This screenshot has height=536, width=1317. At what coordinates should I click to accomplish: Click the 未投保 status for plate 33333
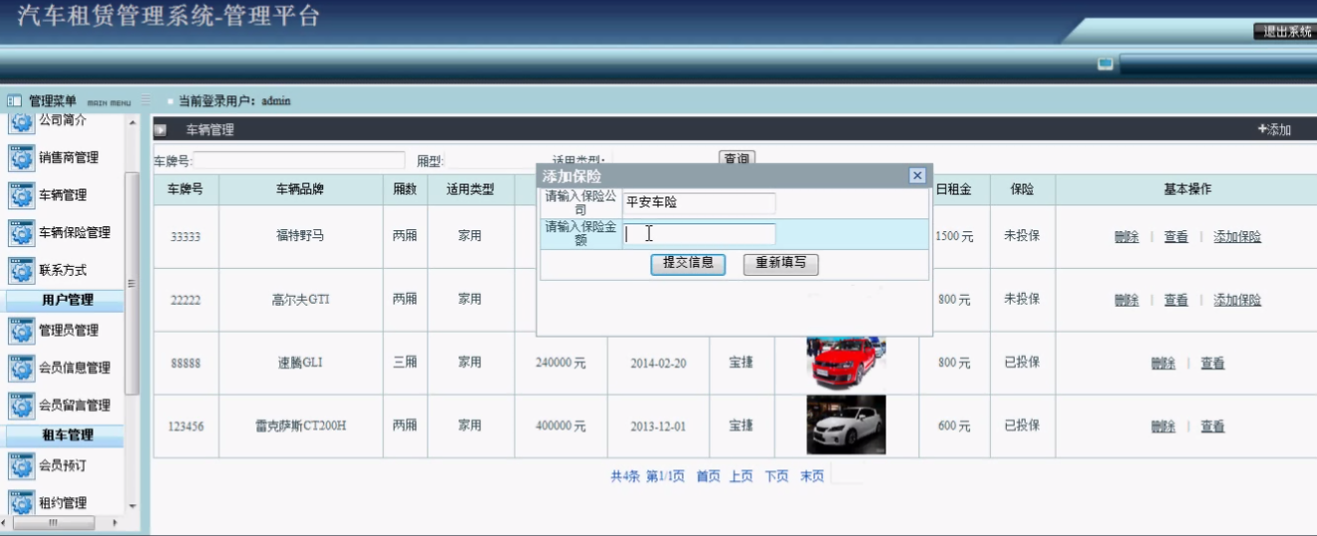1022,236
